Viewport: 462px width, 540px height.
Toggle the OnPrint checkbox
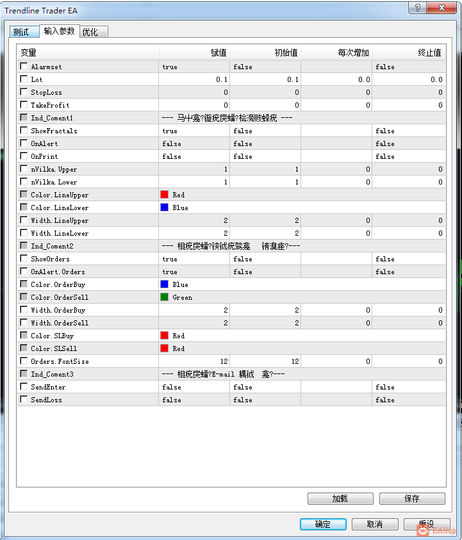[x=24, y=156]
